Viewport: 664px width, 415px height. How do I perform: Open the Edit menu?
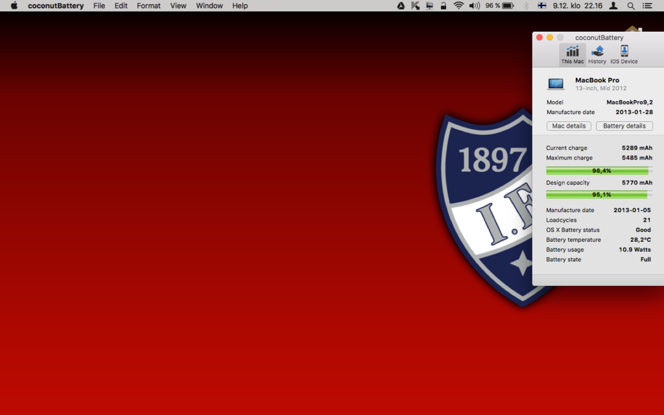[121, 5]
